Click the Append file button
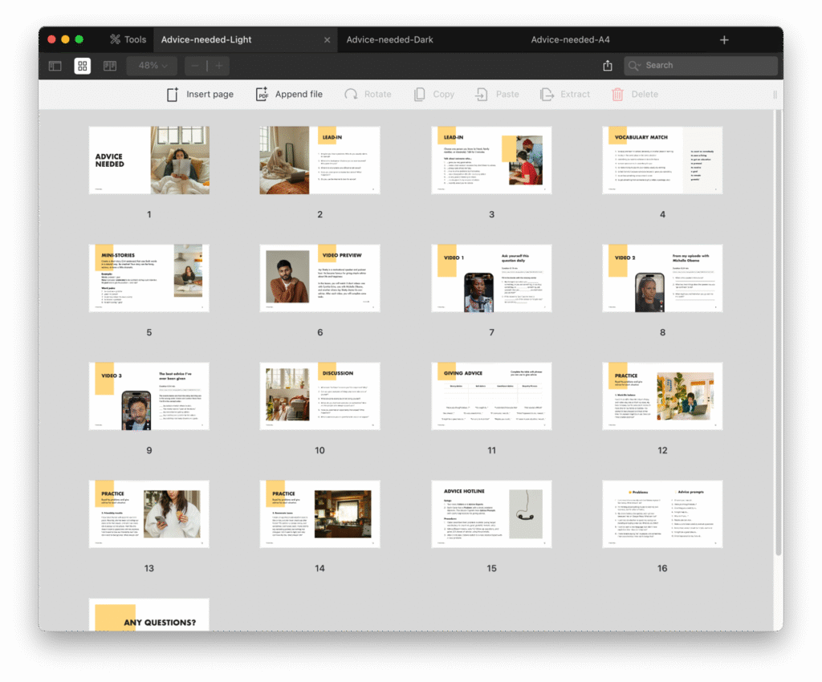Viewport: 822px width, 682px height. point(289,95)
